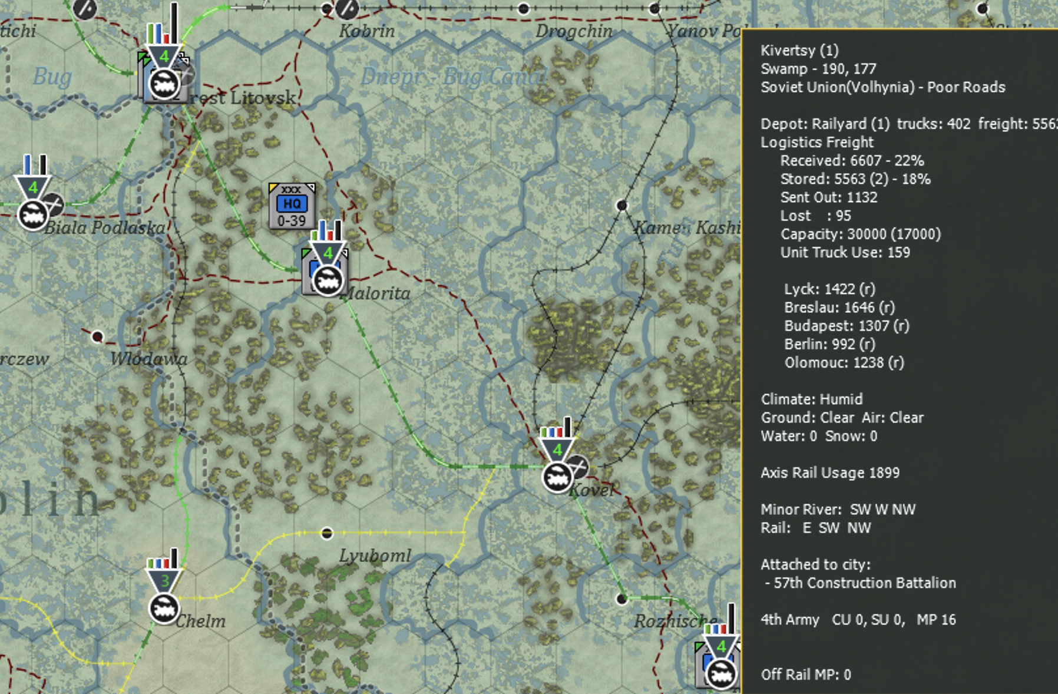Click the Breslau: 1646 (r) source
Screen dimensions: 1058x694
tap(839, 307)
